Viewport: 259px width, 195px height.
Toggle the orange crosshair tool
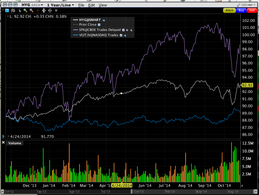point(38,11)
